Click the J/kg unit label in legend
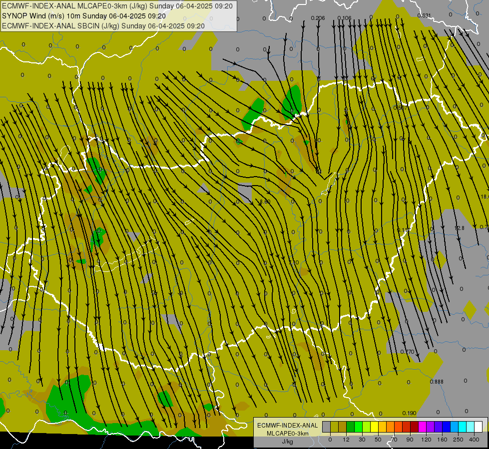The width and height of the screenshot is (489, 449). pyautogui.click(x=287, y=442)
